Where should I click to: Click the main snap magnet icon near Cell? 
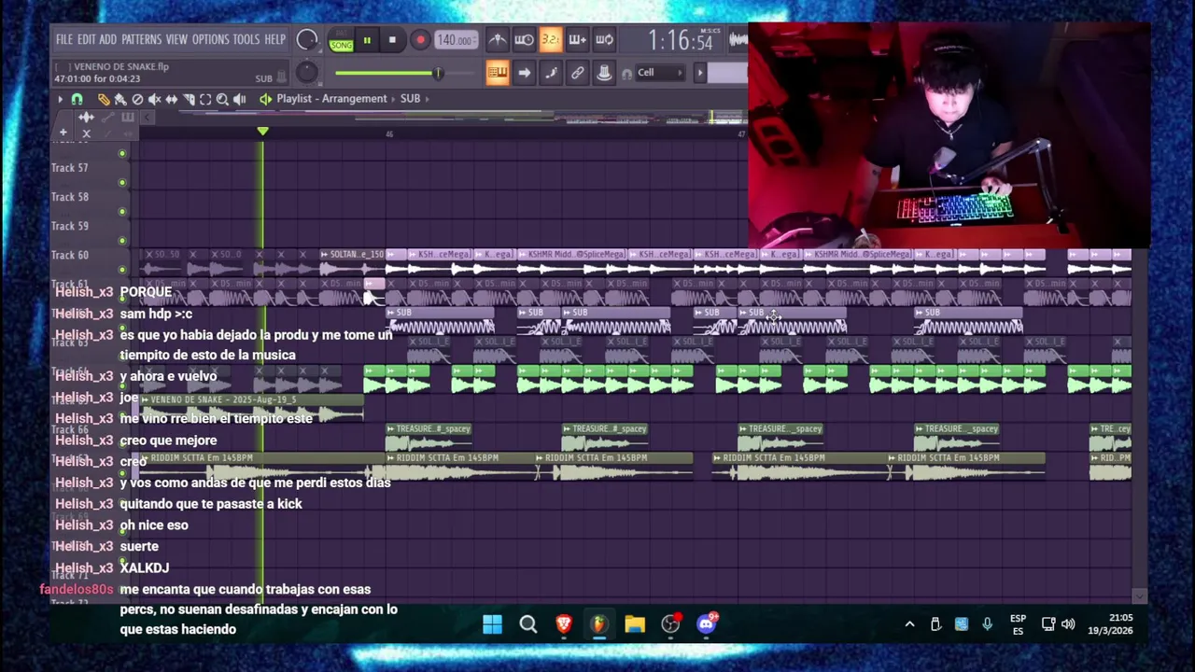(627, 73)
